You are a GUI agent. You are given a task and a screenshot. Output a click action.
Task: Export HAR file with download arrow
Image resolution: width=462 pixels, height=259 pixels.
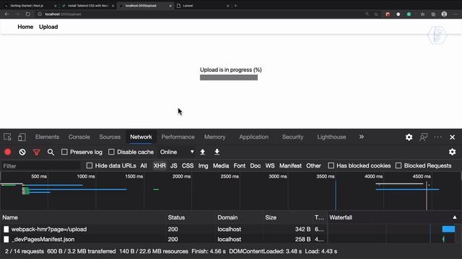[217, 152]
